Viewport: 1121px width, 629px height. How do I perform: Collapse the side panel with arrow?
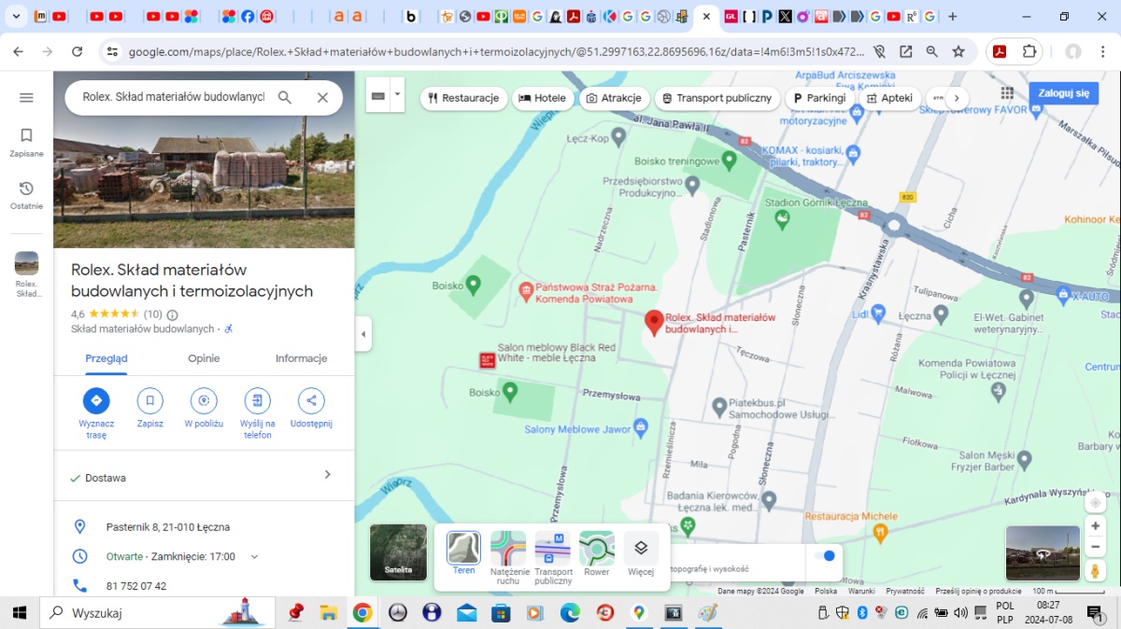363,334
